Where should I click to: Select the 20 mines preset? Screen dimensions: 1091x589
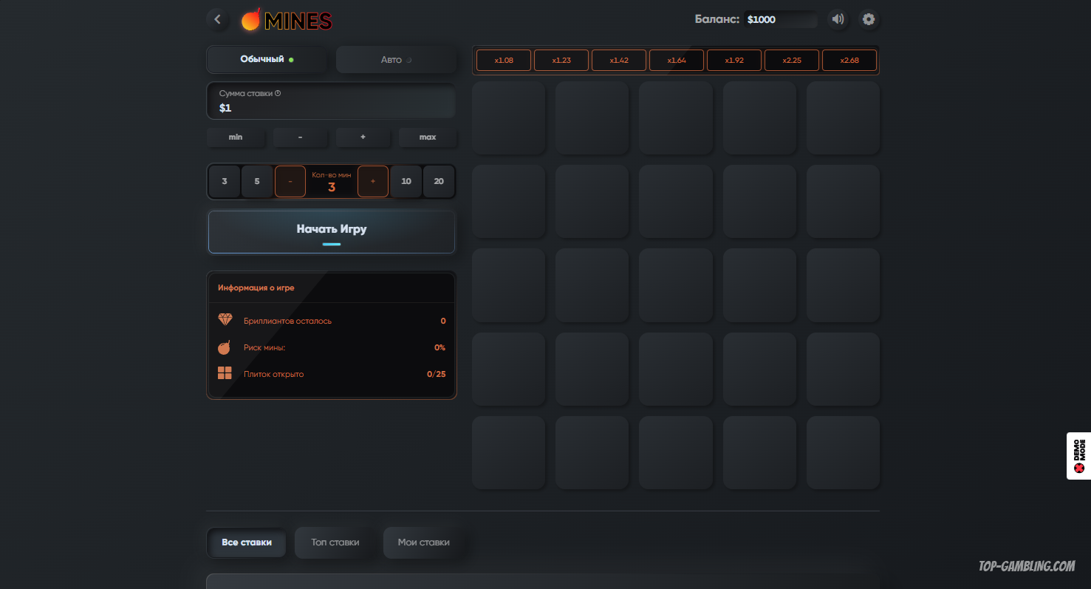(x=439, y=181)
